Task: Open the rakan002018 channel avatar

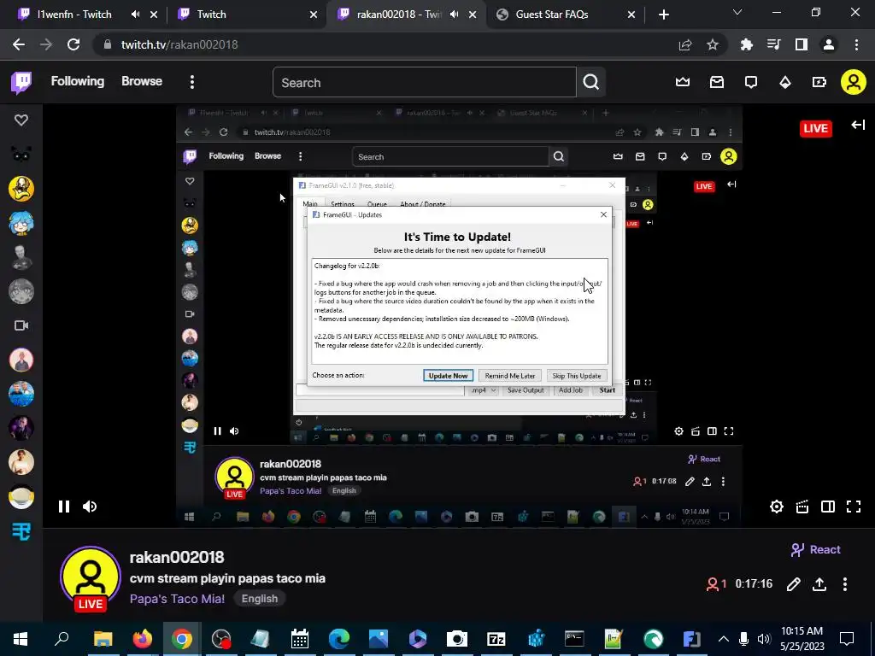Action: pyautogui.click(x=91, y=577)
